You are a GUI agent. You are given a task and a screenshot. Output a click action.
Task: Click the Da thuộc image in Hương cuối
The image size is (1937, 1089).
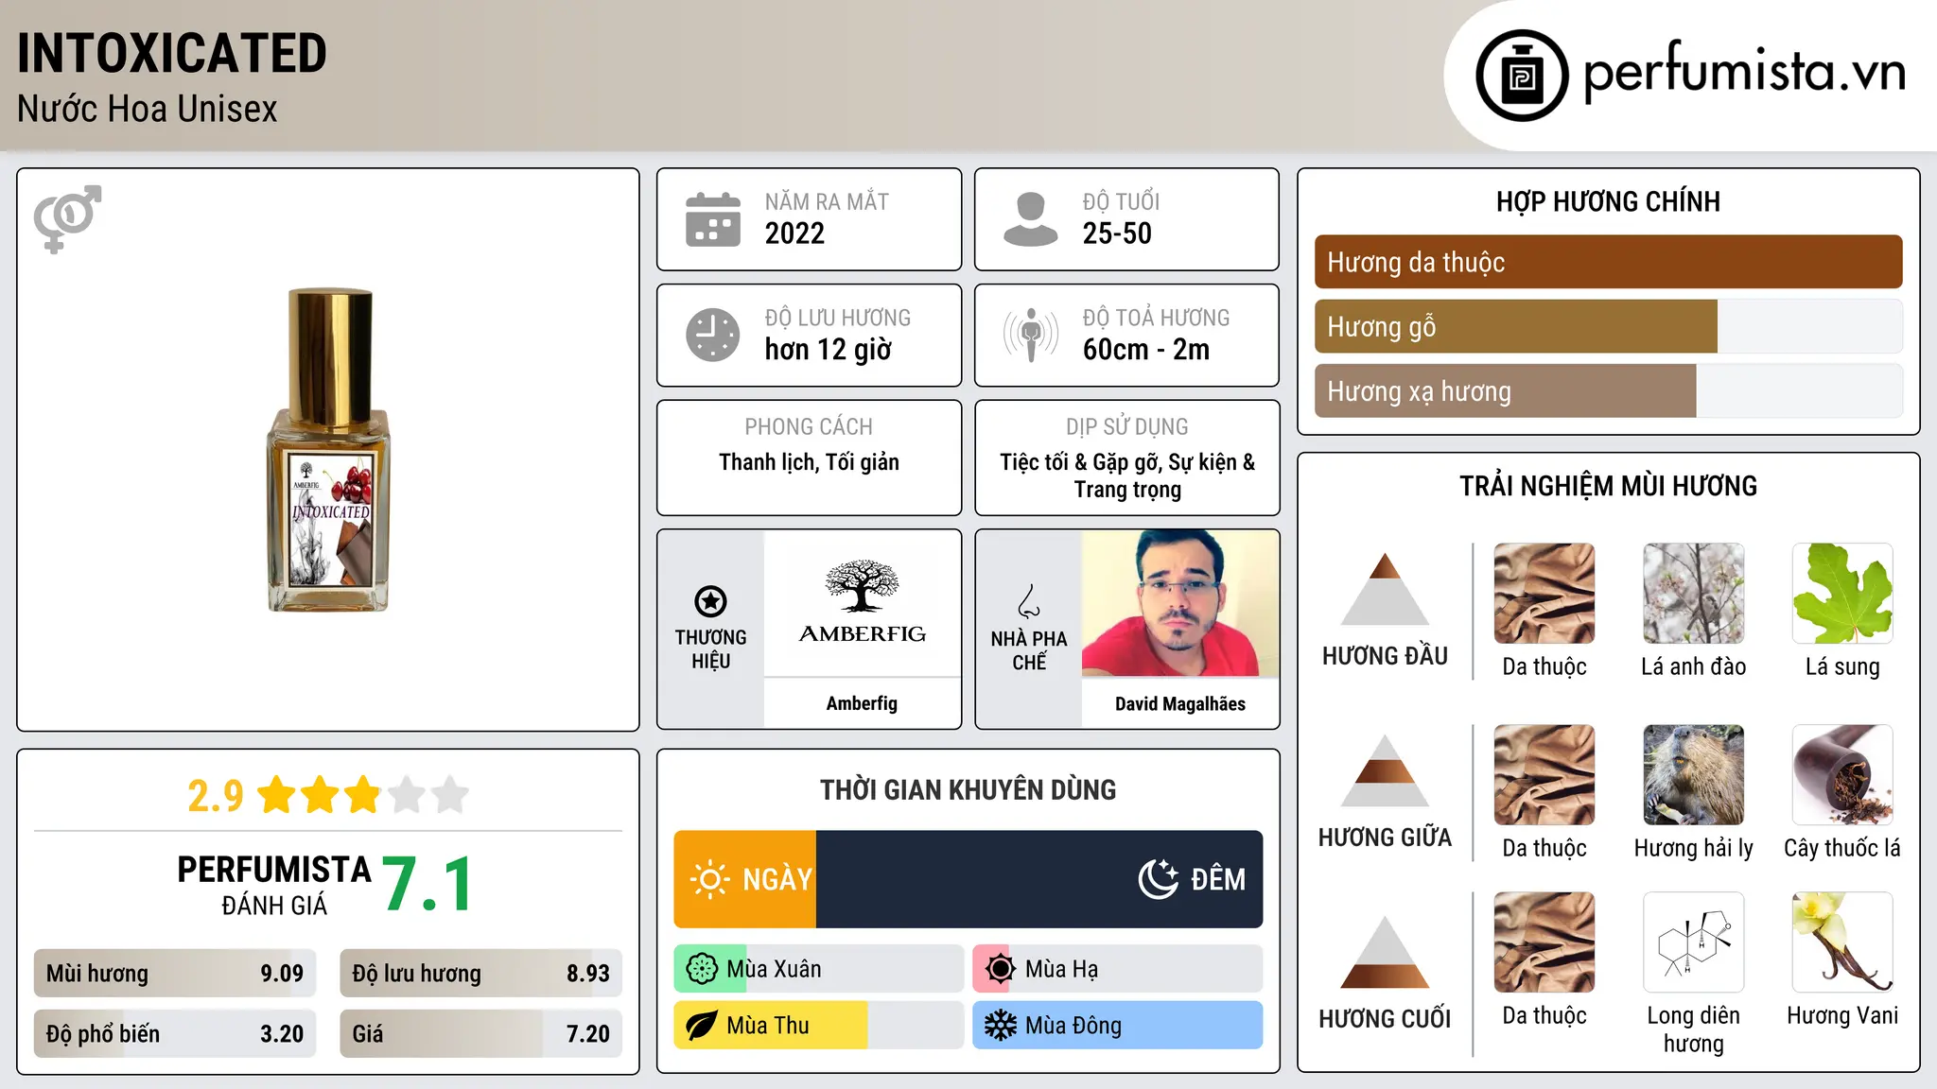click(x=1544, y=942)
